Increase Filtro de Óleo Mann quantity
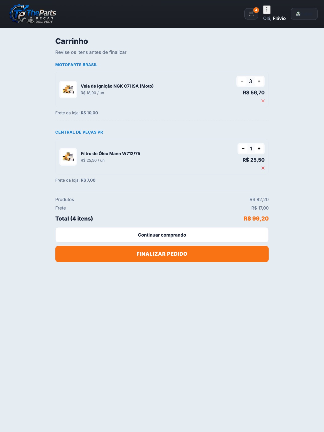This screenshot has width=324, height=432. coord(259,148)
